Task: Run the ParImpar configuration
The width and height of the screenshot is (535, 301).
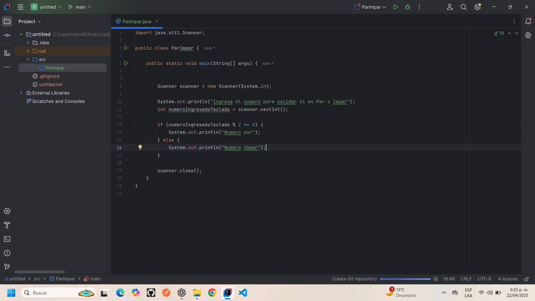Action: tap(395, 7)
